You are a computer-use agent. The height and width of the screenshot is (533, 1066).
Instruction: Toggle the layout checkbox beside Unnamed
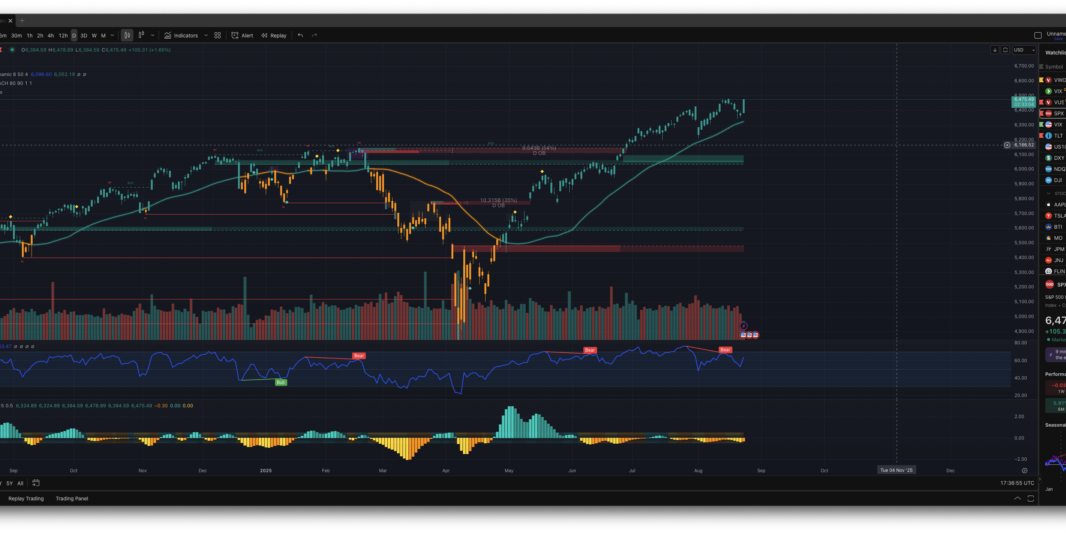1038,36
